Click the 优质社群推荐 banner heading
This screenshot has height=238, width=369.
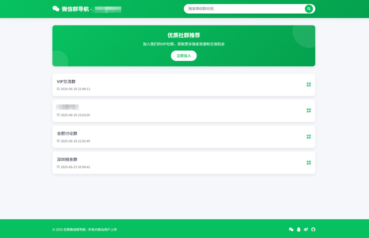click(x=183, y=35)
